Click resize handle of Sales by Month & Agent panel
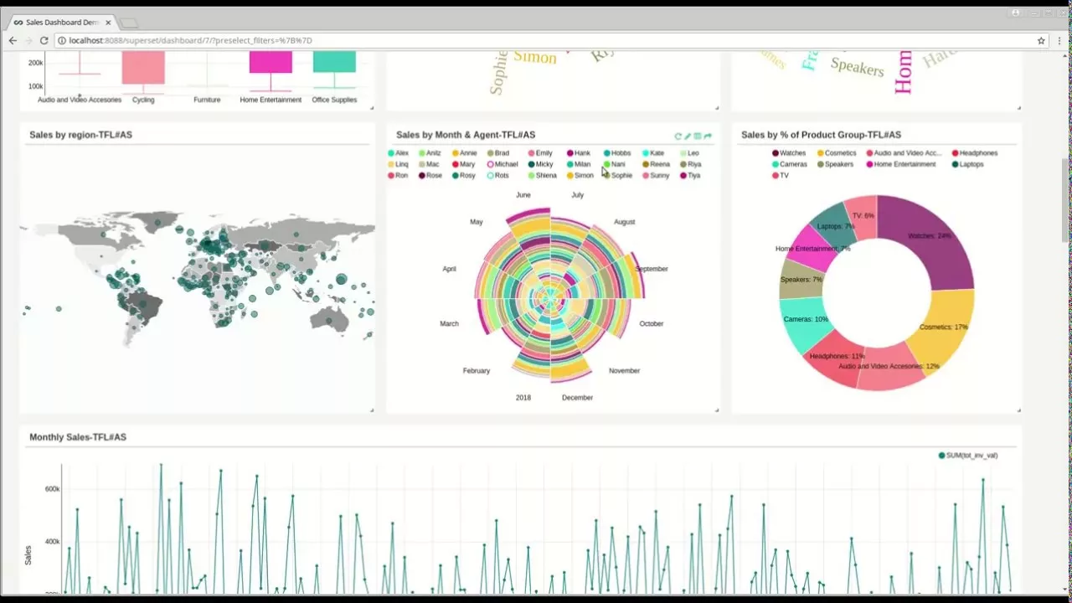 [717, 410]
